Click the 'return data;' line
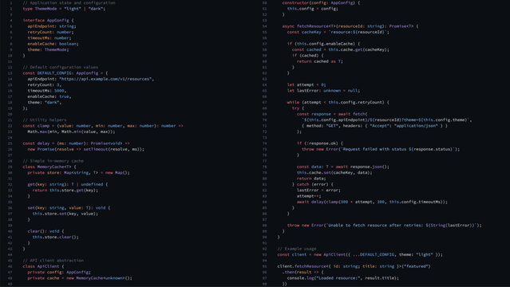Screen dimensions: 510x287 [311, 179]
